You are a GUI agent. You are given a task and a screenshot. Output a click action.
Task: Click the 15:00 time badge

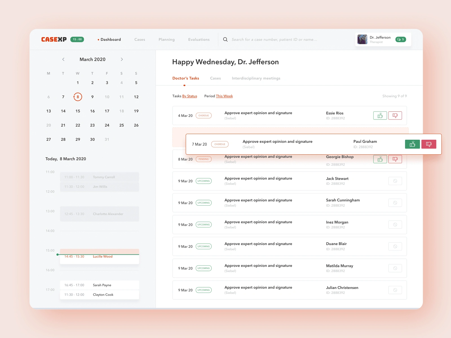pyautogui.click(x=77, y=39)
